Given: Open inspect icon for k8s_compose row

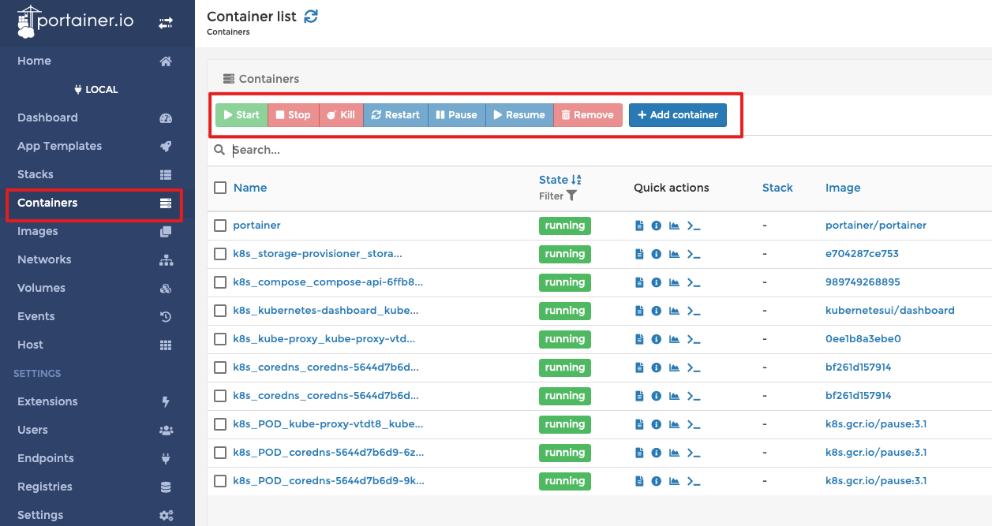Looking at the screenshot, I should [x=657, y=282].
